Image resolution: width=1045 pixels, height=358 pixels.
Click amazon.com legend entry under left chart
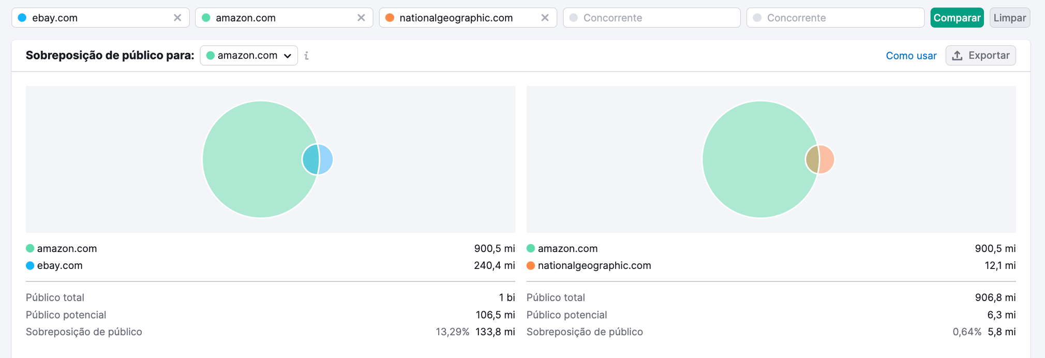(62, 248)
